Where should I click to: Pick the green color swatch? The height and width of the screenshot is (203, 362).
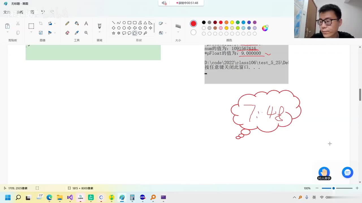[x=238, y=22]
